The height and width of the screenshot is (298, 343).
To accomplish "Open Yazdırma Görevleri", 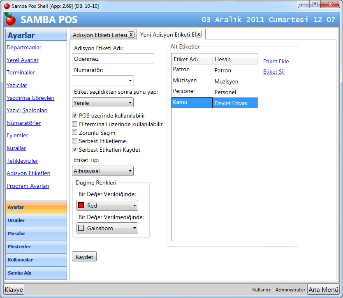I will (30, 98).
